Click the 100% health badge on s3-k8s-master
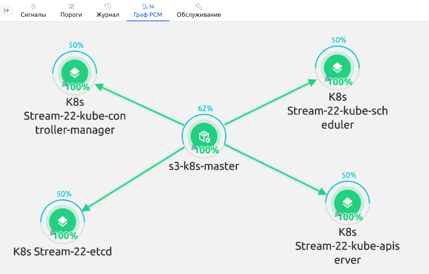429x274 pixels. pos(207,150)
